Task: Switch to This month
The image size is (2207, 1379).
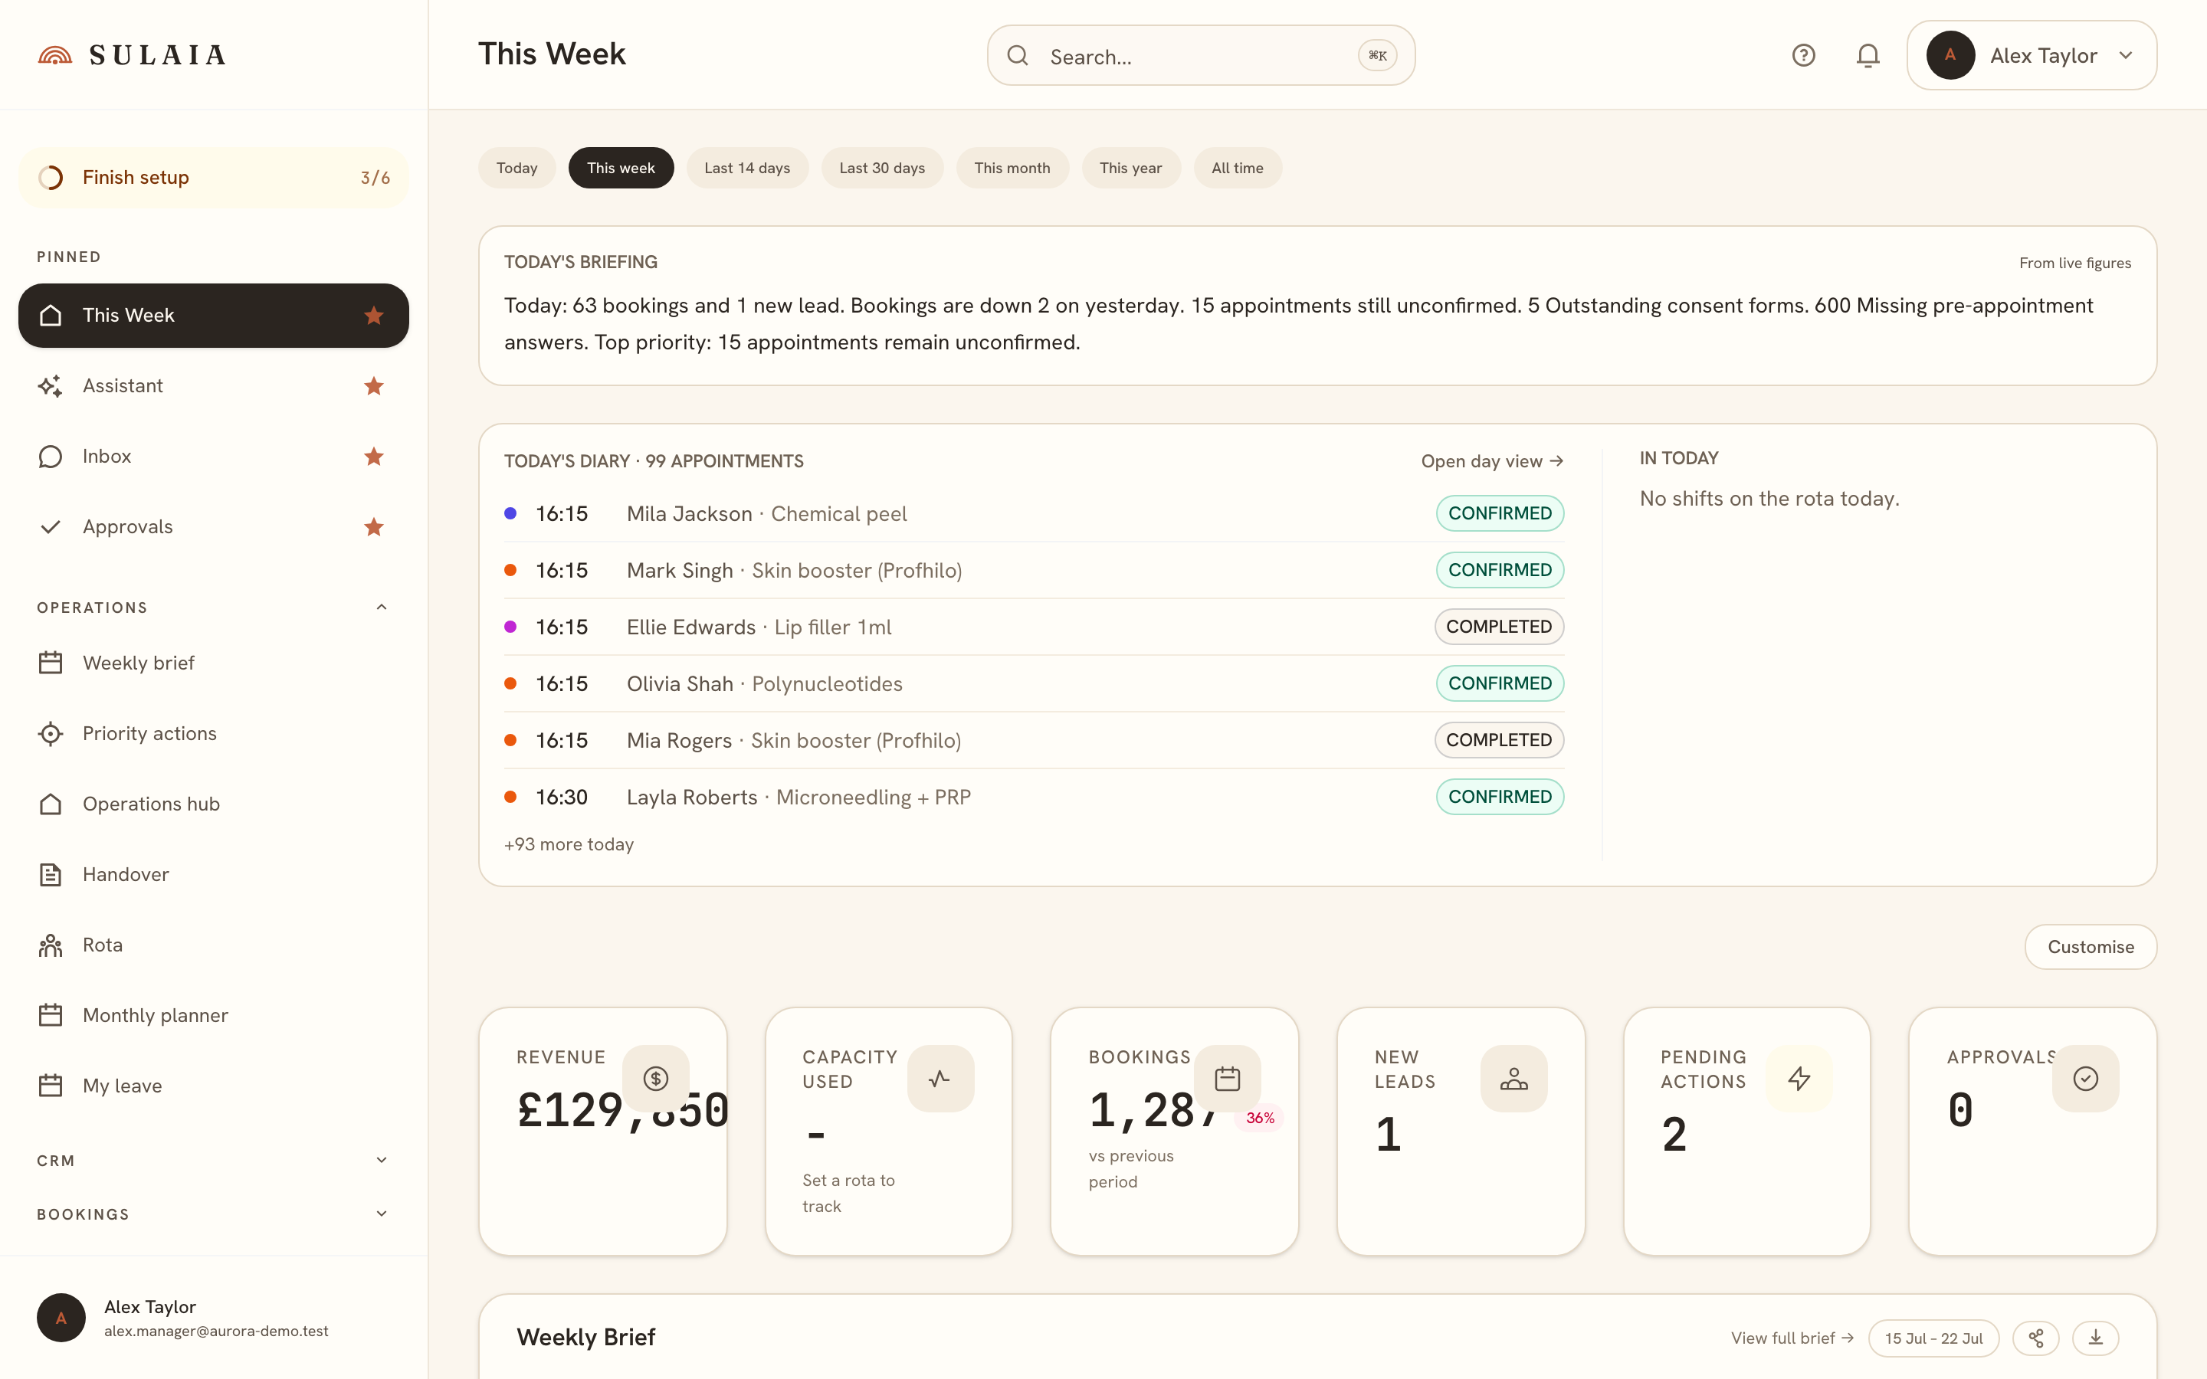Action: [1012, 168]
